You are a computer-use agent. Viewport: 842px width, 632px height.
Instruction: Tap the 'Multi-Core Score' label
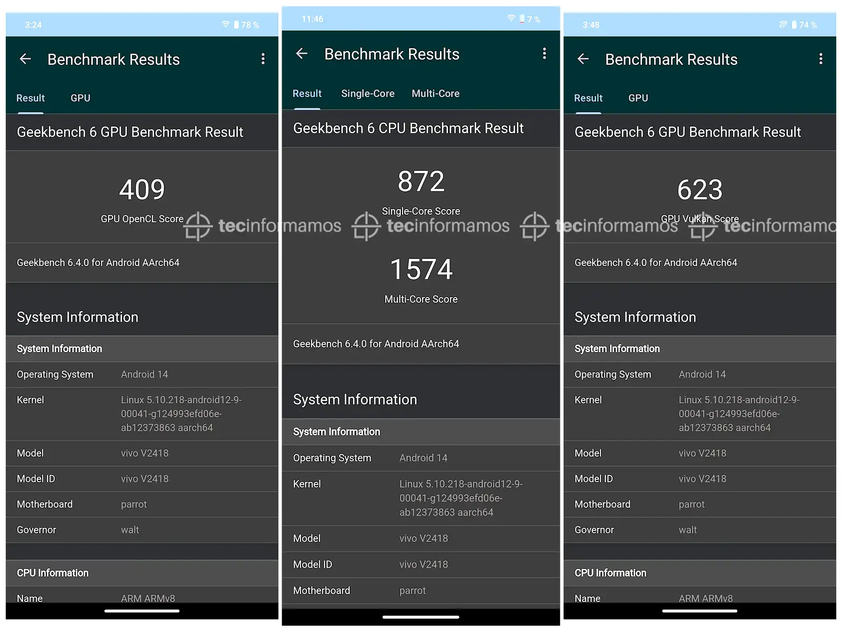(x=421, y=299)
